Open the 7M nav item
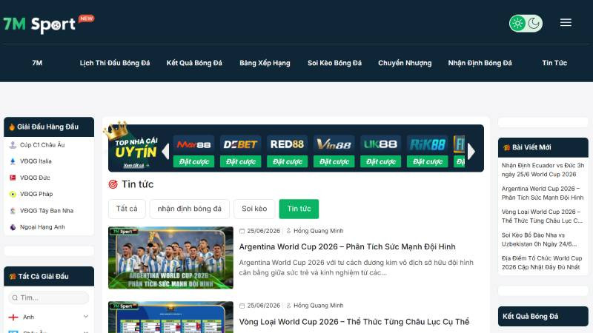This screenshot has width=593, height=333. pyautogui.click(x=37, y=63)
